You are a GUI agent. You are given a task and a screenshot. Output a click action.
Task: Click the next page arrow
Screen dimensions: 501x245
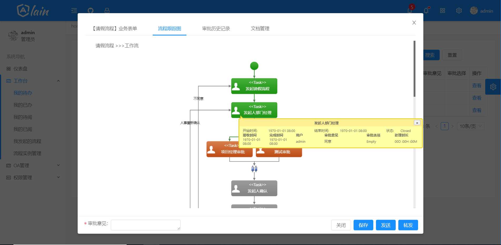pyautogui.click(x=453, y=126)
